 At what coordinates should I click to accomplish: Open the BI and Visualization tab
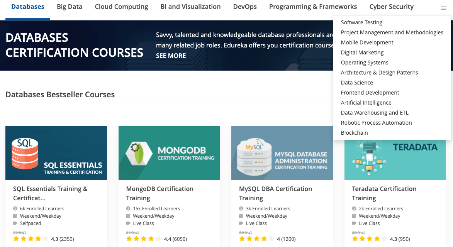[x=191, y=7]
